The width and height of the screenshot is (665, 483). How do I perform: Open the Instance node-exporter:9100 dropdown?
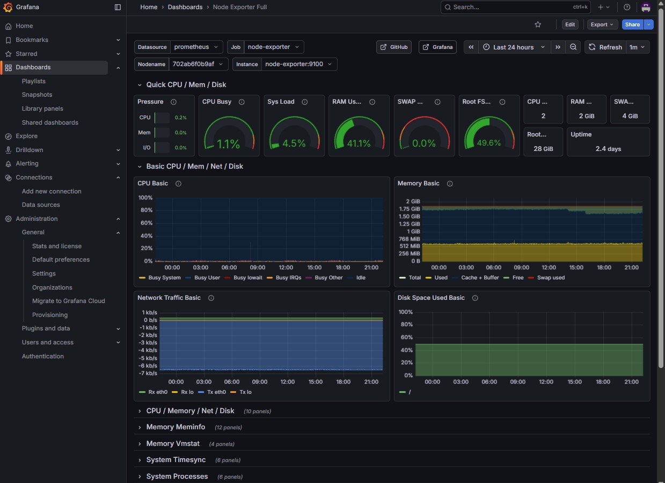coord(299,64)
